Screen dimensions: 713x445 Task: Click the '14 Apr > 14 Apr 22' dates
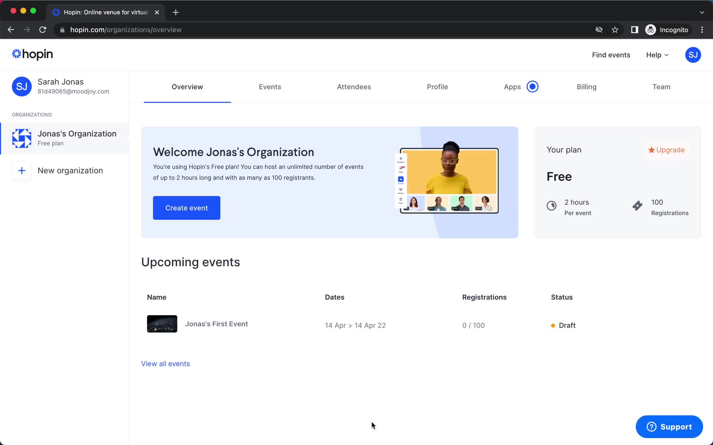click(x=355, y=325)
